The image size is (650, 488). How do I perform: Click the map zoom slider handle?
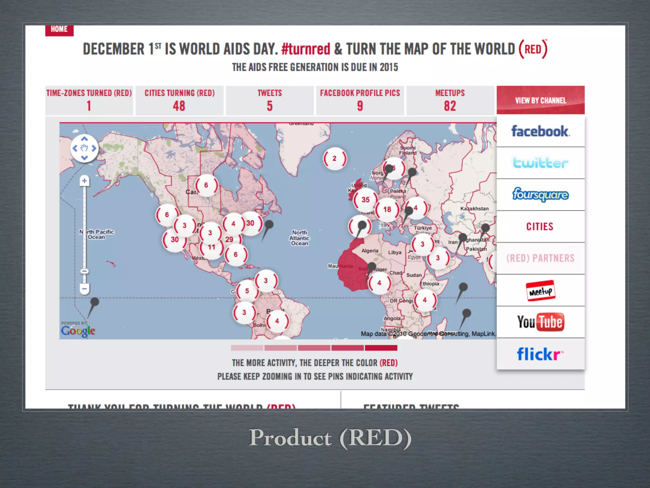[84, 271]
